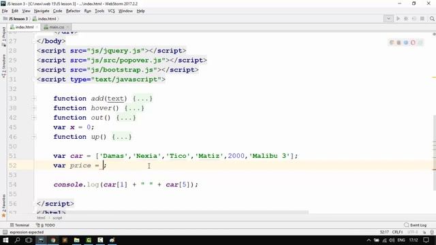The height and width of the screenshot is (245, 436).
Task: Toggle the read-only lock icon
Action: click(424, 232)
